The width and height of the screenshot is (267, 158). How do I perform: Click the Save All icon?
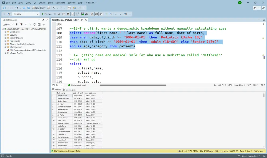point(29,8)
